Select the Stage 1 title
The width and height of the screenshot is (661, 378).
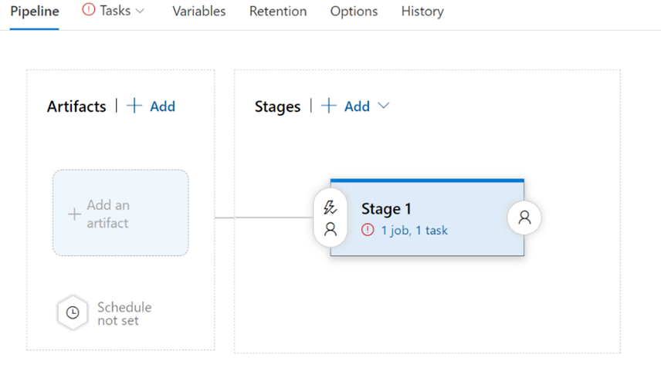[x=386, y=209]
